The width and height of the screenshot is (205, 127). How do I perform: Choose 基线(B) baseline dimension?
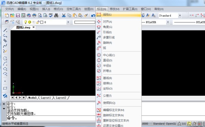[x=119, y=78]
